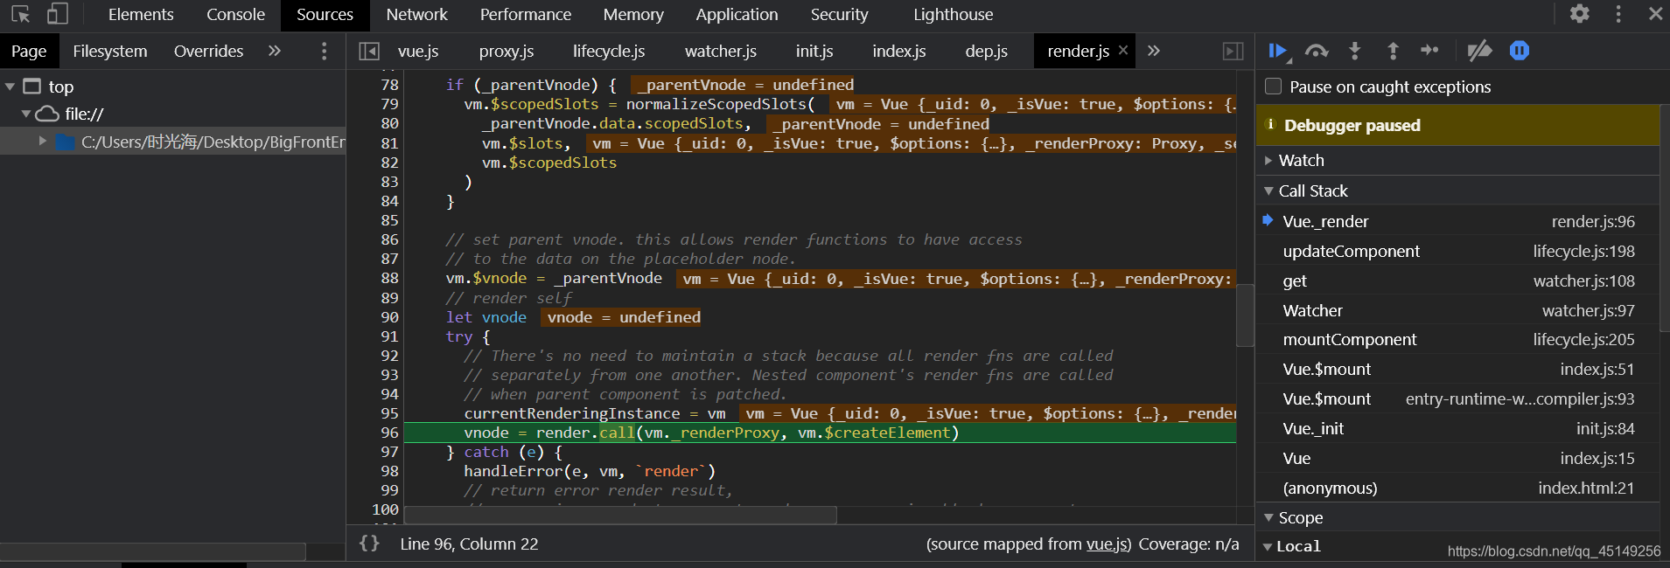Click the vue.js source map link
Viewport: 1670px width, 568px height.
click(x=1108, y=544)
